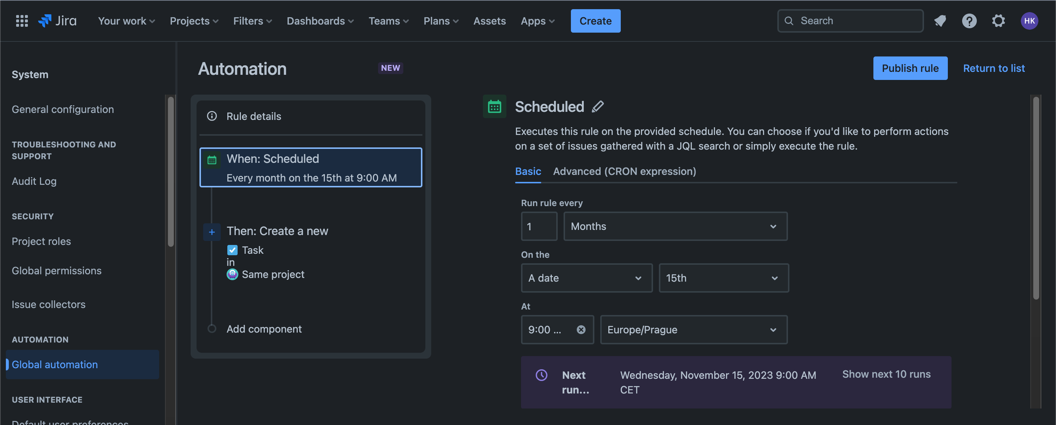This screenshot has height=425, width=1056.
Task: Open the Apps menu
Action: (538, 21)
